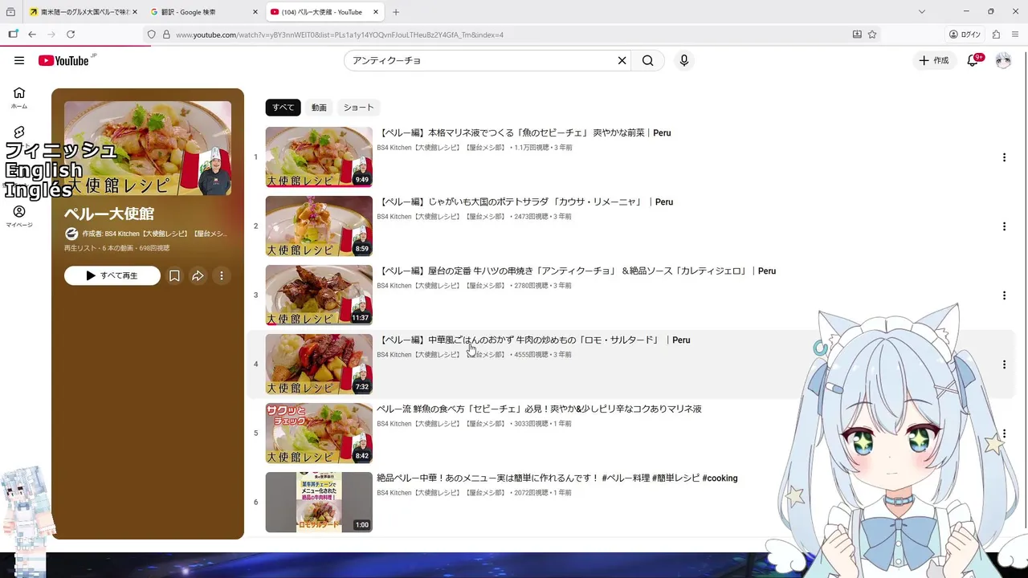Open 魚のセビーチェ 爽やかな前菜 video title
Viewport: 1028px width, 578px height.
524,133
